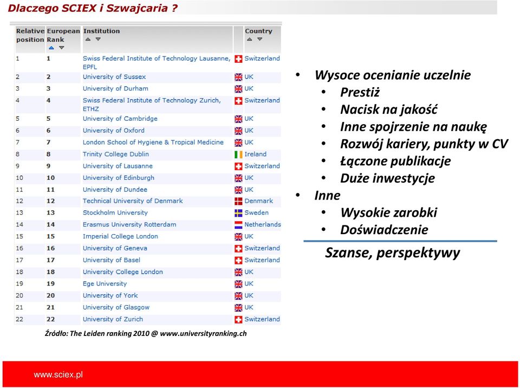Select the bullet 'Wysoce ocenianie uczelnie'
The width and height of the screenshot is (520, 388).
click(393, 75)
